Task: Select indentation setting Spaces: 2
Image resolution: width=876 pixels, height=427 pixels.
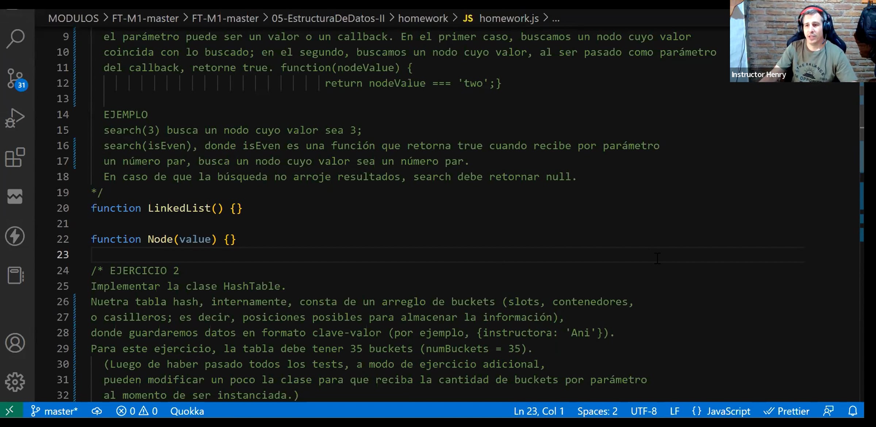Action: coord(597,411)
